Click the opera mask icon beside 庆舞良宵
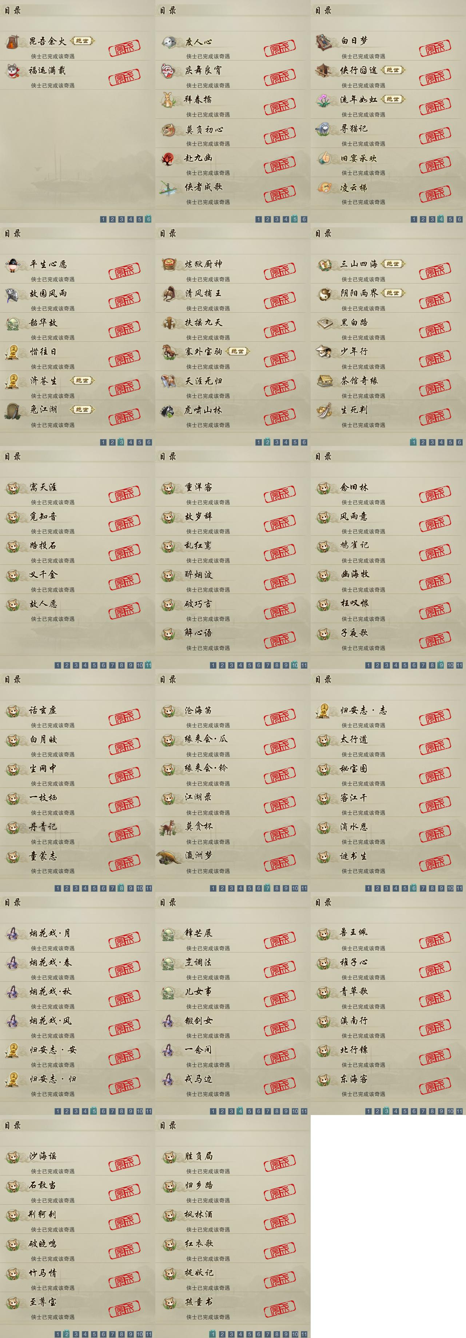466x1338 pixels. coord(168,71)
